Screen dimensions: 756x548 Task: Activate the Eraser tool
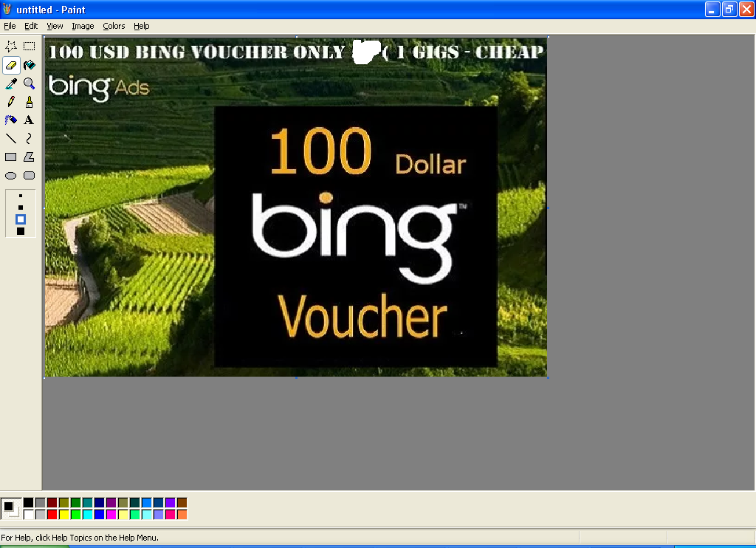click(10, 65)
